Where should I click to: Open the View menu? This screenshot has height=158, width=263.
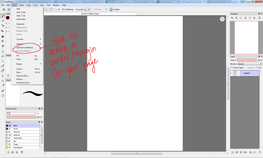pos(42,5)
